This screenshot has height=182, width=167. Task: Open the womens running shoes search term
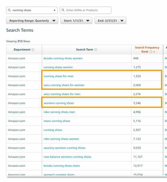[x=59, y=103]
